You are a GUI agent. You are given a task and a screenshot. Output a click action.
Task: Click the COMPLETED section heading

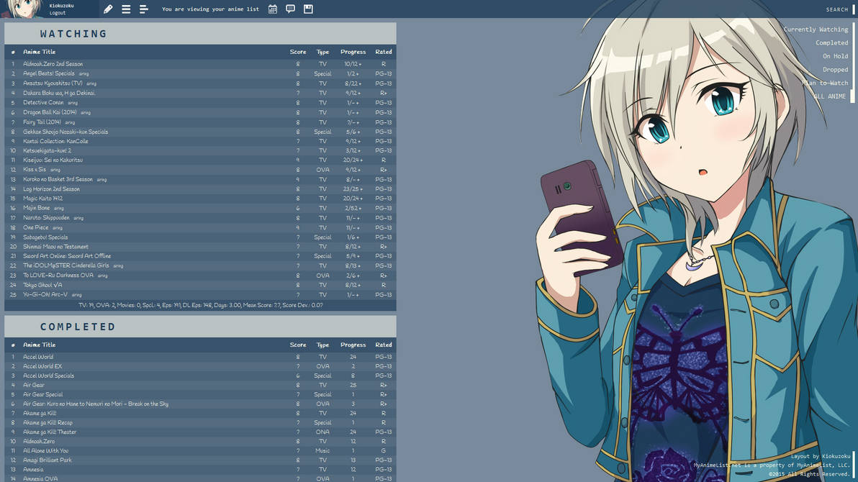78,327
